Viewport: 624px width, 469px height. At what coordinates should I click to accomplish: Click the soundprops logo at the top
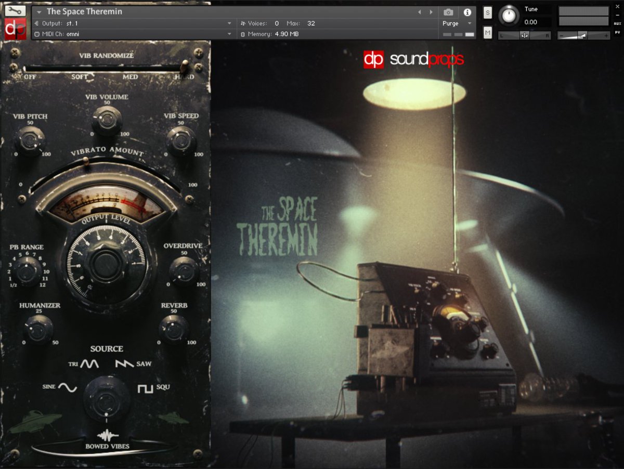pyautogui.click(x=413, y=59)
